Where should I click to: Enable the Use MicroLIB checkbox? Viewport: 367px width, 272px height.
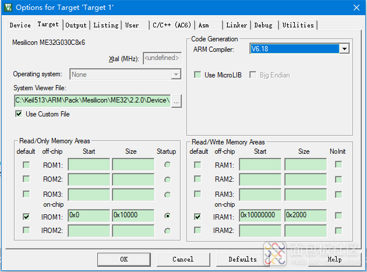coord(197,75)
